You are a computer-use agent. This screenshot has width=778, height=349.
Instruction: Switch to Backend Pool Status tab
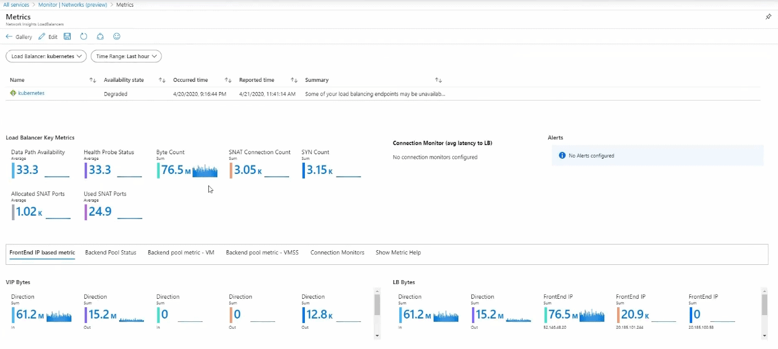[111, 253]
